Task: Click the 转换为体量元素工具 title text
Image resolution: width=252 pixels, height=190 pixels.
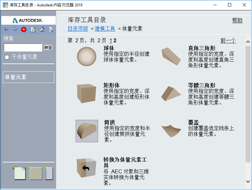Action: 125,162
